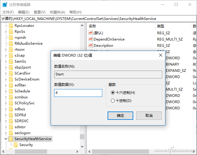Click the RpcSs folder icon
197x155 pixels.
click(x=11, y=32)
